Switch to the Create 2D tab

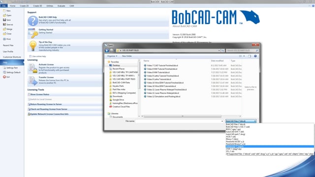[x=24, y=6]
